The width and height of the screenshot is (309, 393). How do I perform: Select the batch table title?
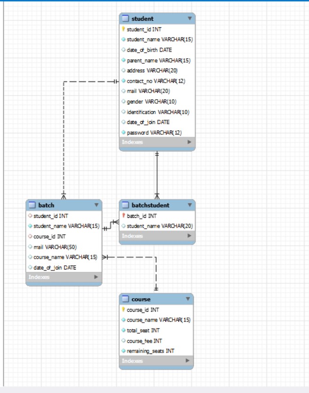tap(46, 205)
